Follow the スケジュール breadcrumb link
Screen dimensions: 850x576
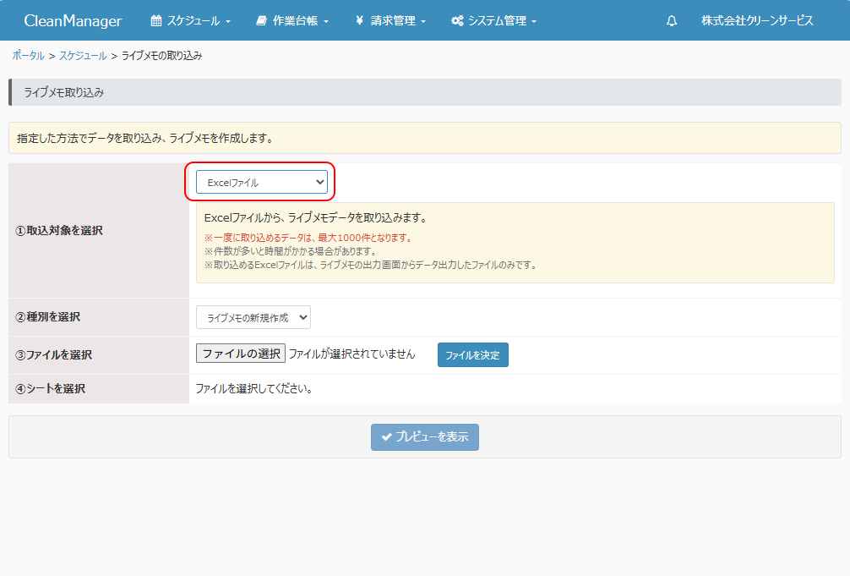click(x=83, y=55)
